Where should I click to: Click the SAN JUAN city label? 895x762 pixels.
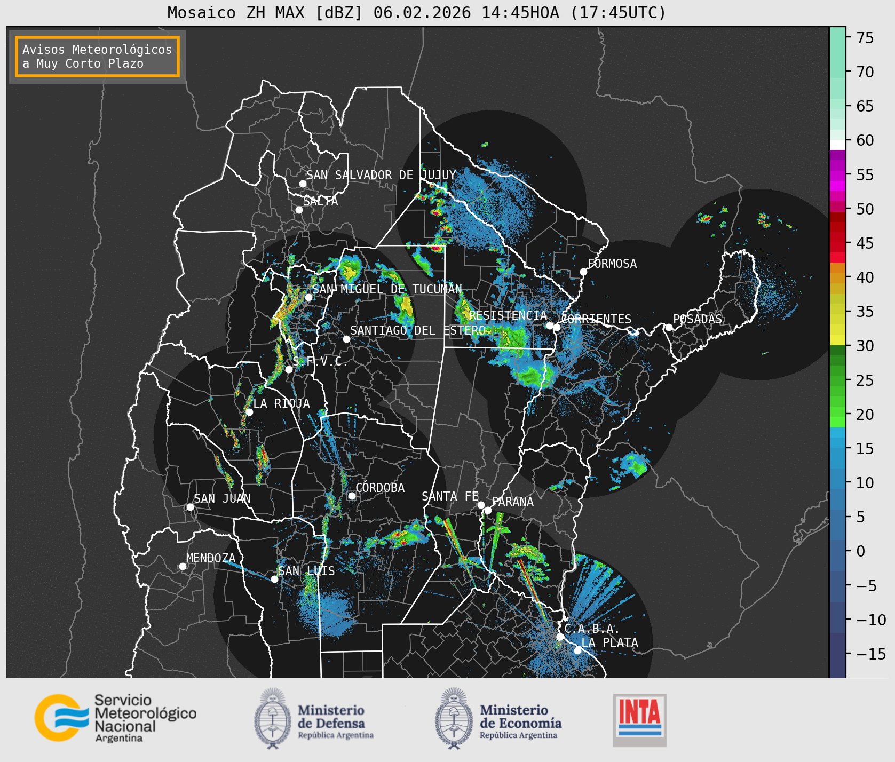tap(222, 498)
